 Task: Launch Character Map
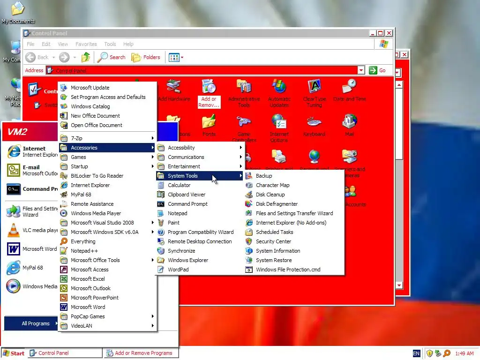pos(294,185)
